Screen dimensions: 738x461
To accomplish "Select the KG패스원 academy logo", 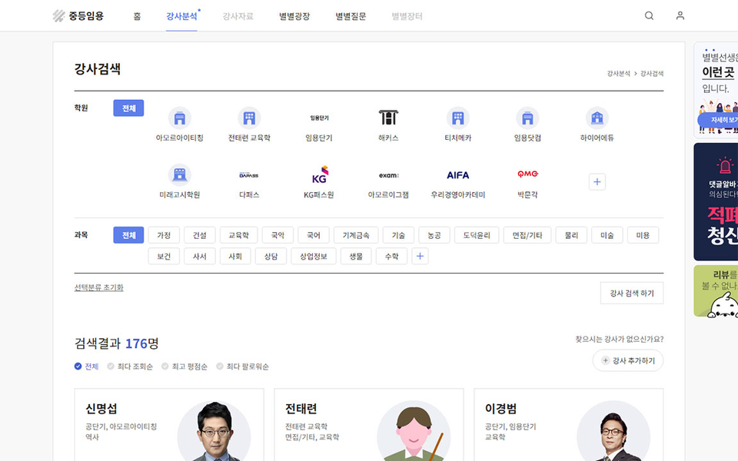I will [x=319, y=175].
